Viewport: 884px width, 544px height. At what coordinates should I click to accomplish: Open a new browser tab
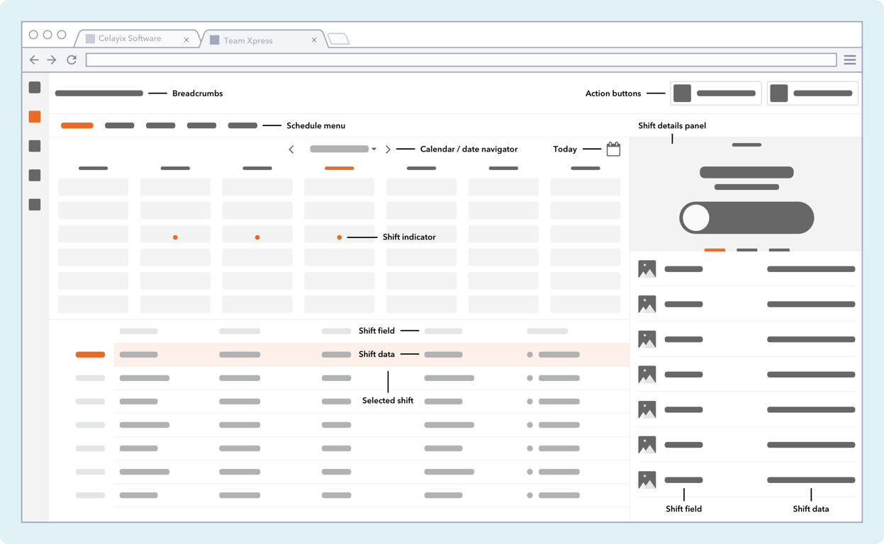pos(338,39)
